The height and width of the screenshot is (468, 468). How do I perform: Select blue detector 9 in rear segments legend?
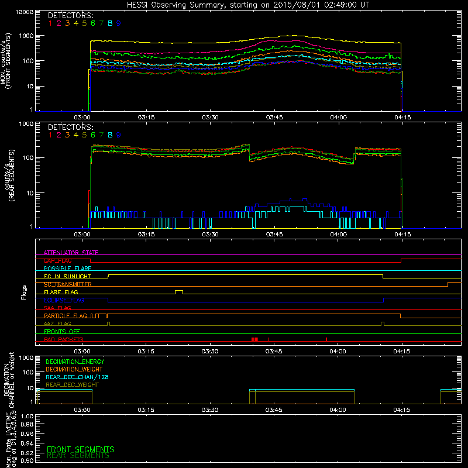point(119,135)
